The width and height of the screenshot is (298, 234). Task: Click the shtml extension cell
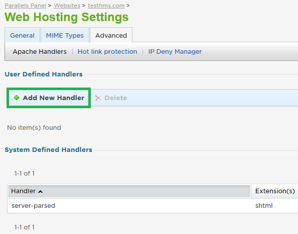264,206
